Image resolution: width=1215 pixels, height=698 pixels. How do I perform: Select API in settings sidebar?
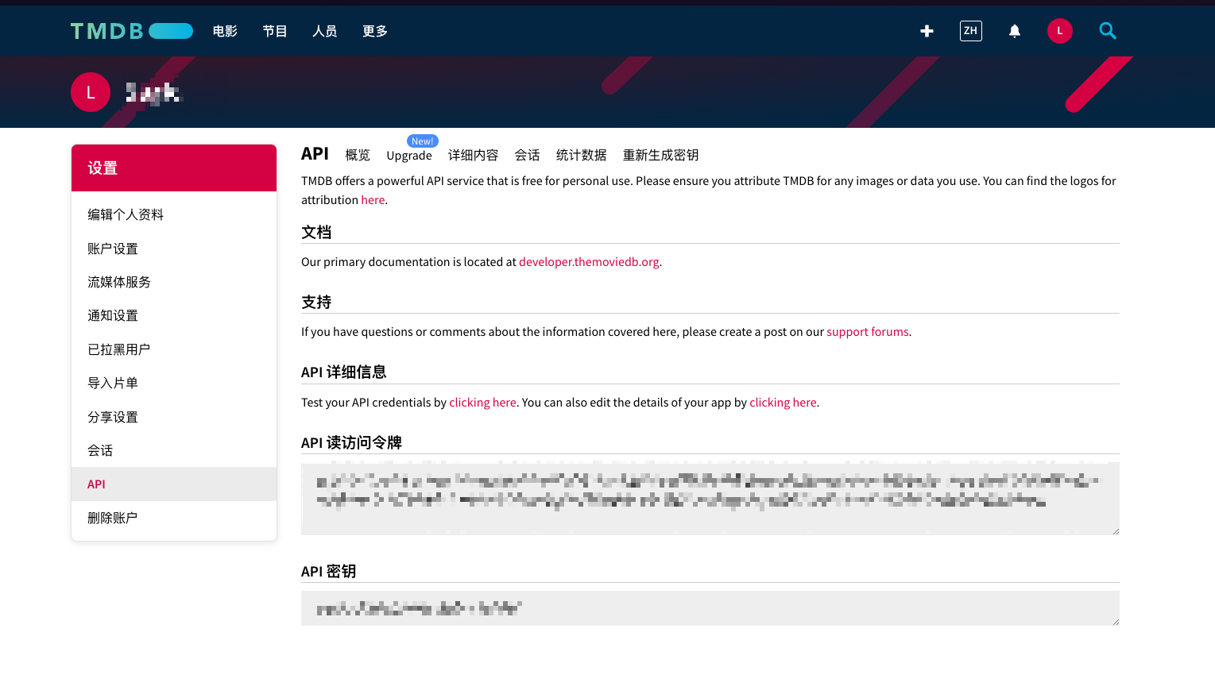click(x=174, y=484)
